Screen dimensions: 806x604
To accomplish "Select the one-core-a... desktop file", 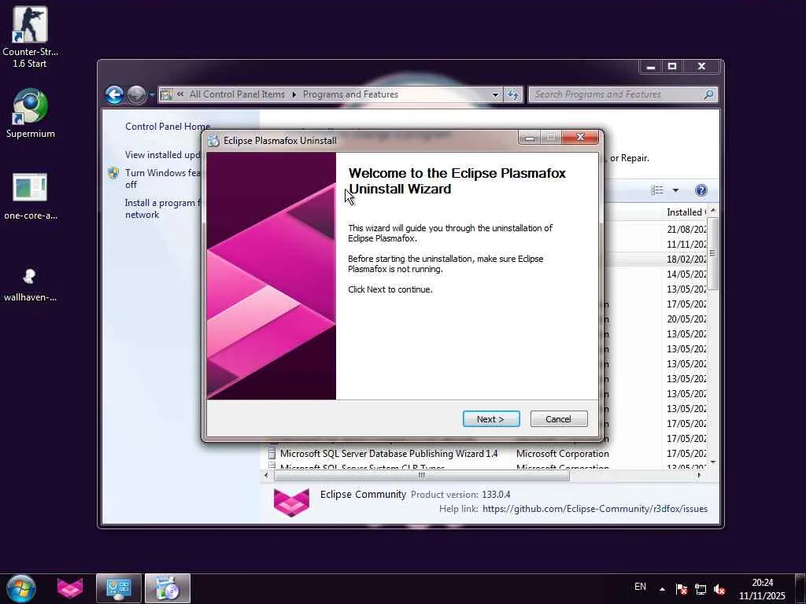I will pos(30,197).
